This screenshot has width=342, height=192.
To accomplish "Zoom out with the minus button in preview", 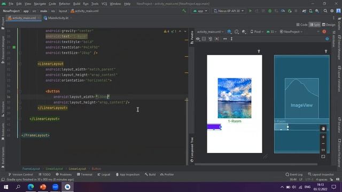I will pyautogui.click(x=323, y=143).
